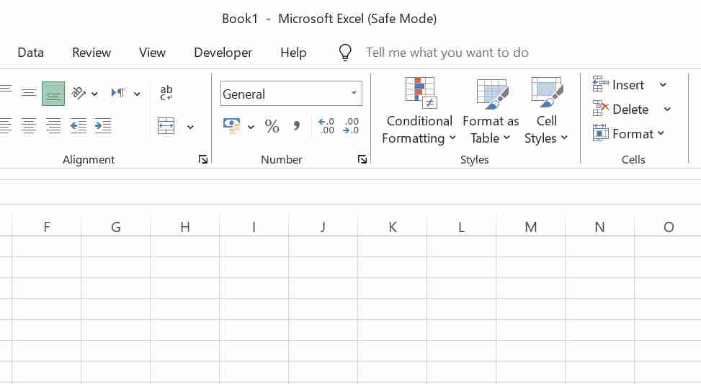Switch to the Data tab
701x384 pixels.
pos(30,53)
